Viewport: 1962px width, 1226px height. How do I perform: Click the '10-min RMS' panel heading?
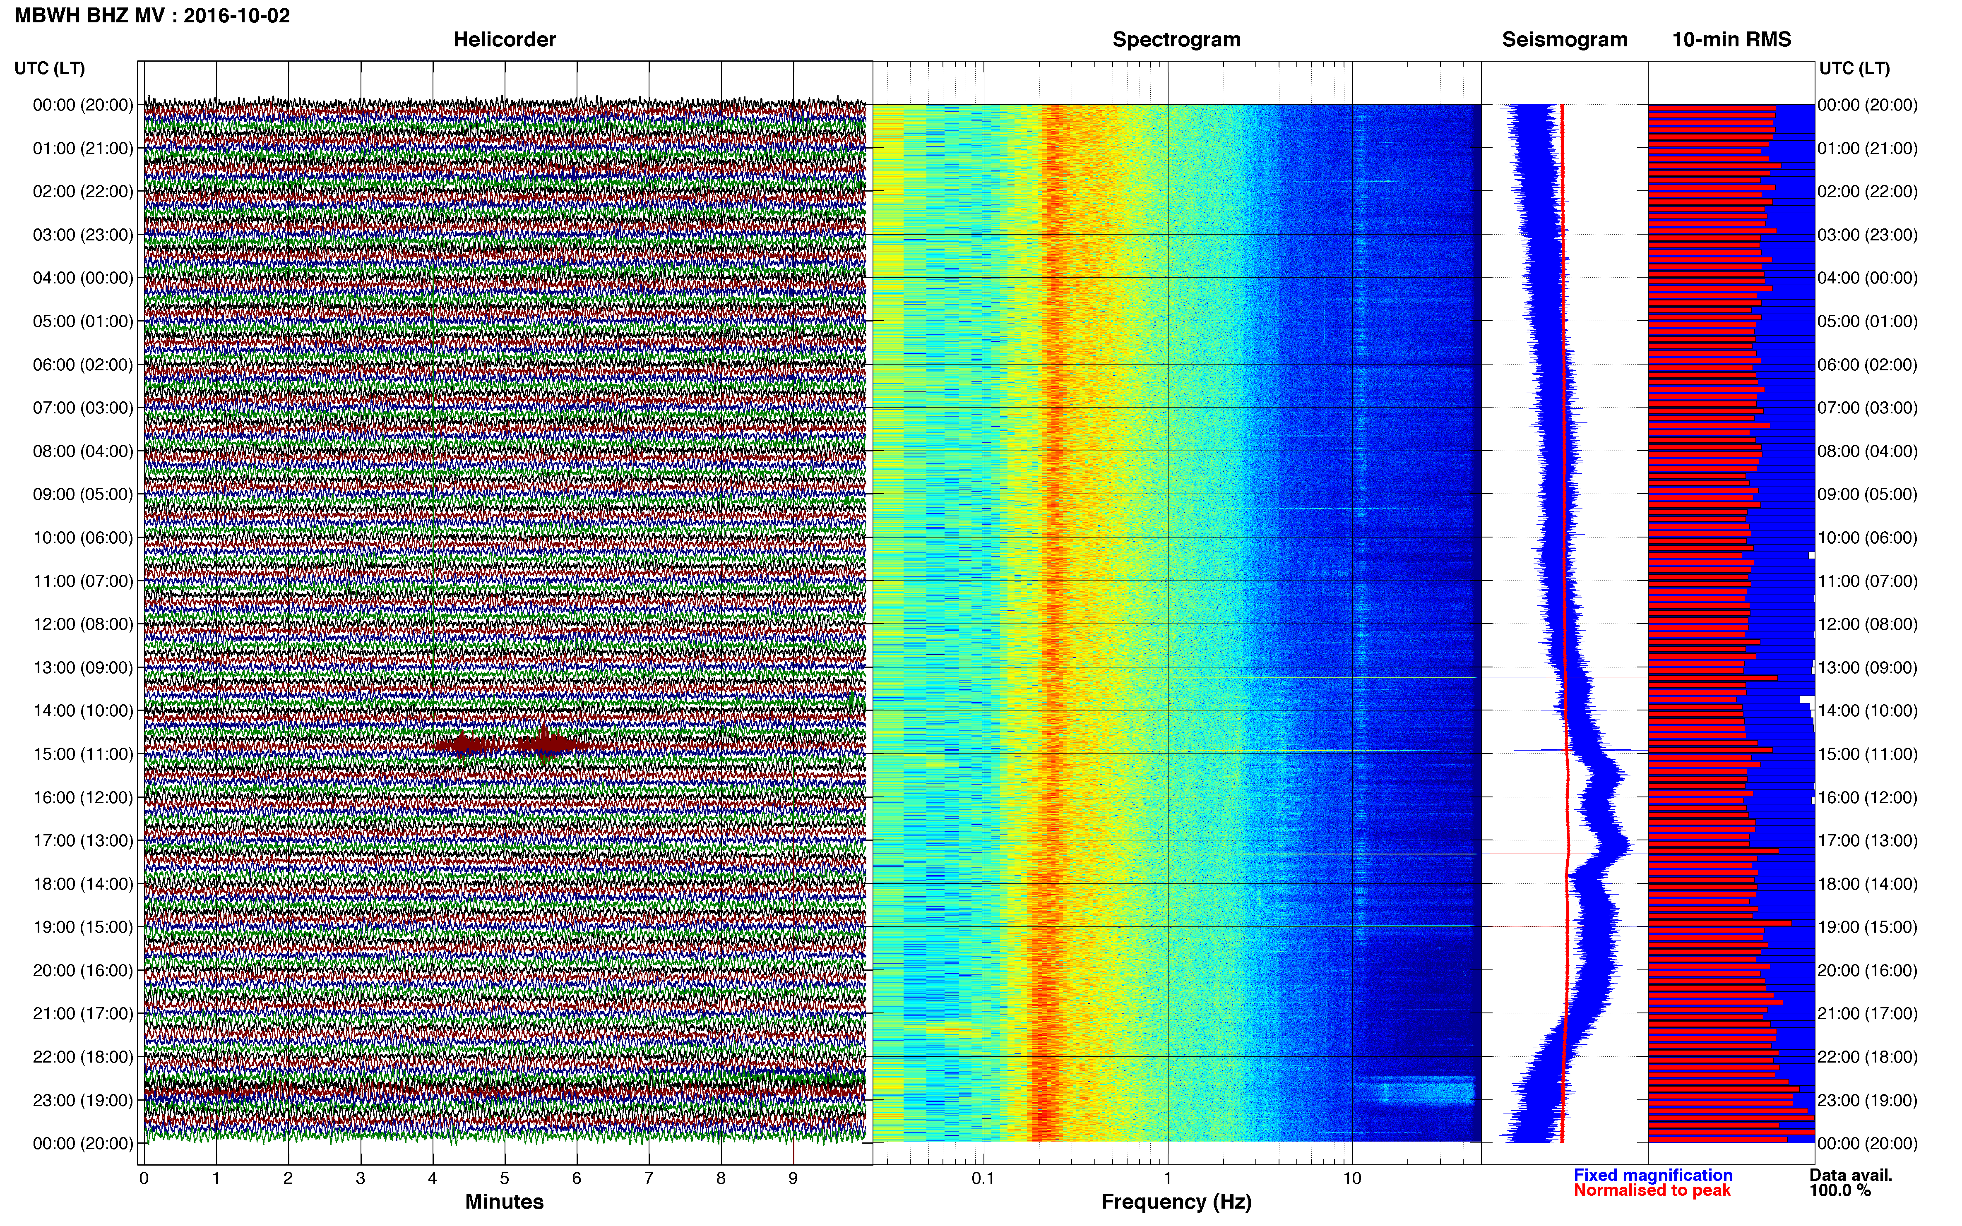coord(1731,39)
